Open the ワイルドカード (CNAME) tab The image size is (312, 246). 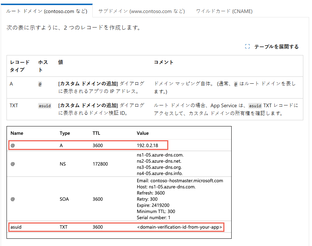point(224,11)
